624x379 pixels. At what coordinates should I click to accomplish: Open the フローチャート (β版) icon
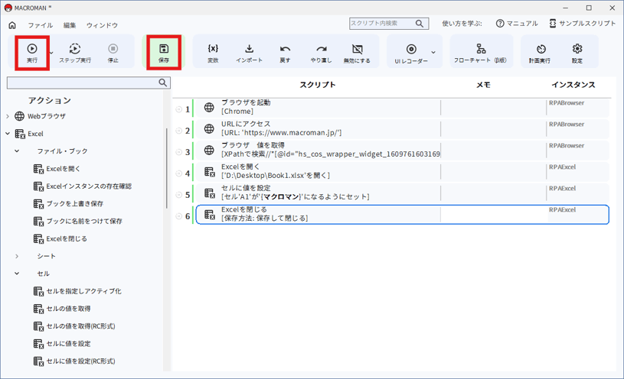[481, 49]
